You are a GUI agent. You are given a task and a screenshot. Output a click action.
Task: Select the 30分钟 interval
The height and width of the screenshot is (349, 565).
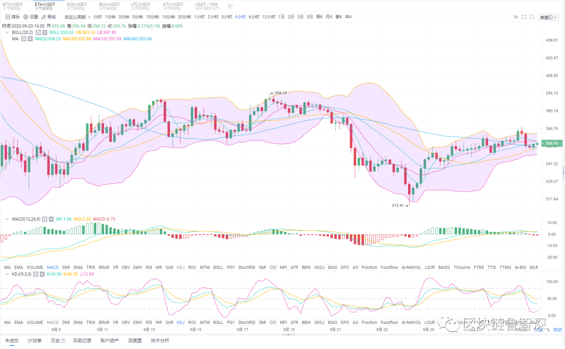(x=185, y=17)
